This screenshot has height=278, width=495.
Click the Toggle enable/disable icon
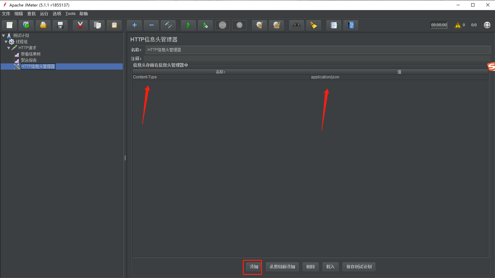pos(168,25)
